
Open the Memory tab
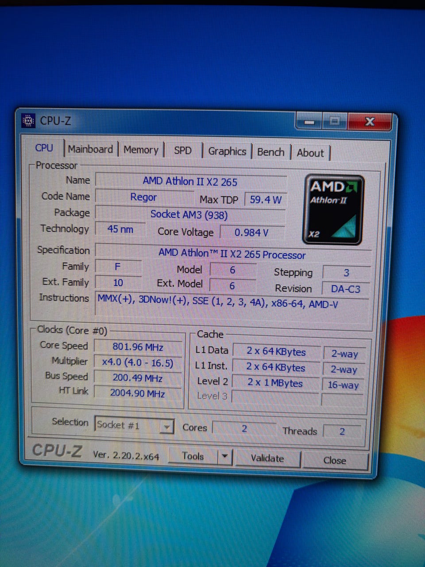pos(141,150)
